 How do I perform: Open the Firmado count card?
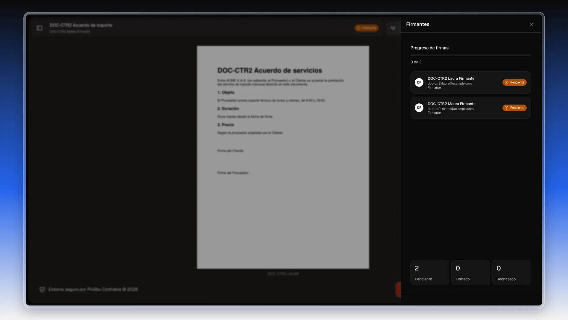click(x=470, y=273)
